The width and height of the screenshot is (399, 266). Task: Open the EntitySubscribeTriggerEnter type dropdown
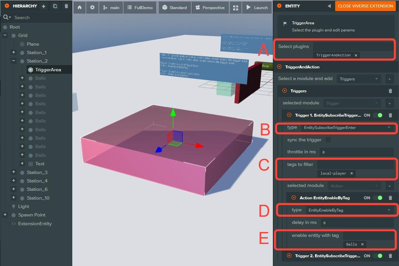347,128
